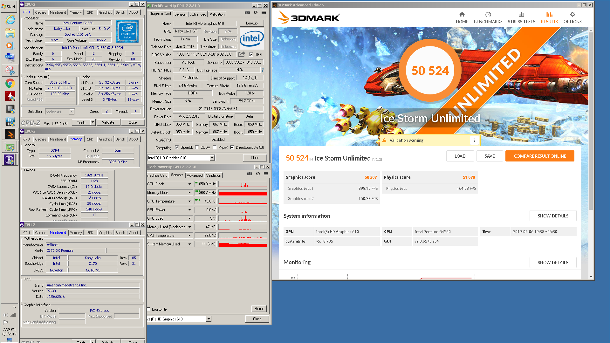Launch Windows Media Player from the taskbar
The height and width of the screenshot is (343, 610).
coord(10,45)
